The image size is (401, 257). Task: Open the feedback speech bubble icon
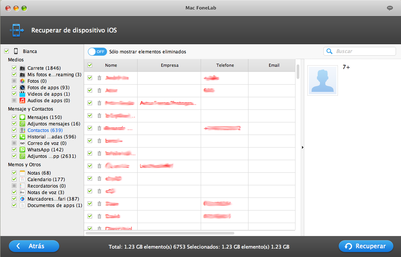tap(390, 8)
